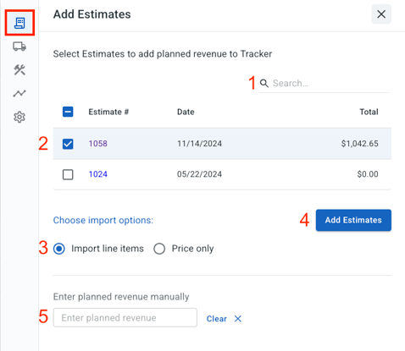
Task: Click the Add Estimates button
Action: click(353, 220)
